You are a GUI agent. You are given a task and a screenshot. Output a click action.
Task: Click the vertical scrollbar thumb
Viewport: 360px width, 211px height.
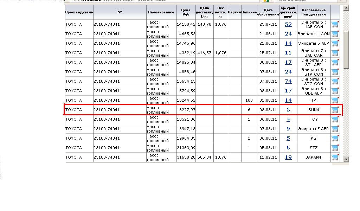coord(346,49)
